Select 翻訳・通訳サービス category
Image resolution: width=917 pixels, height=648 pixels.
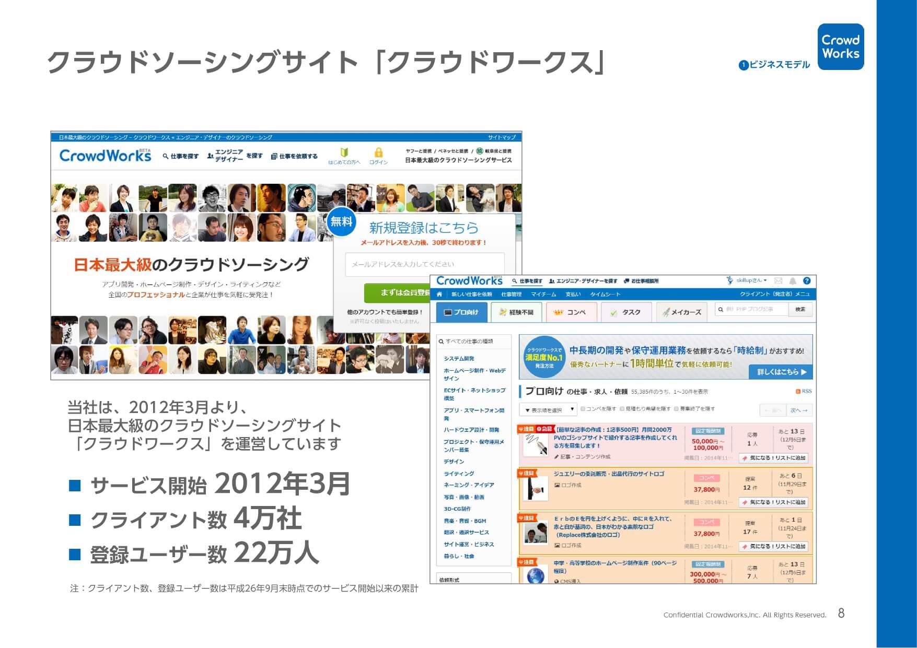coord(466,533)
